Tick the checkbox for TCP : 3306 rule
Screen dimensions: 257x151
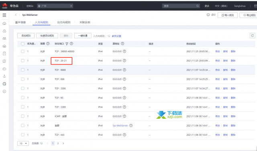(x=23, y=88)
